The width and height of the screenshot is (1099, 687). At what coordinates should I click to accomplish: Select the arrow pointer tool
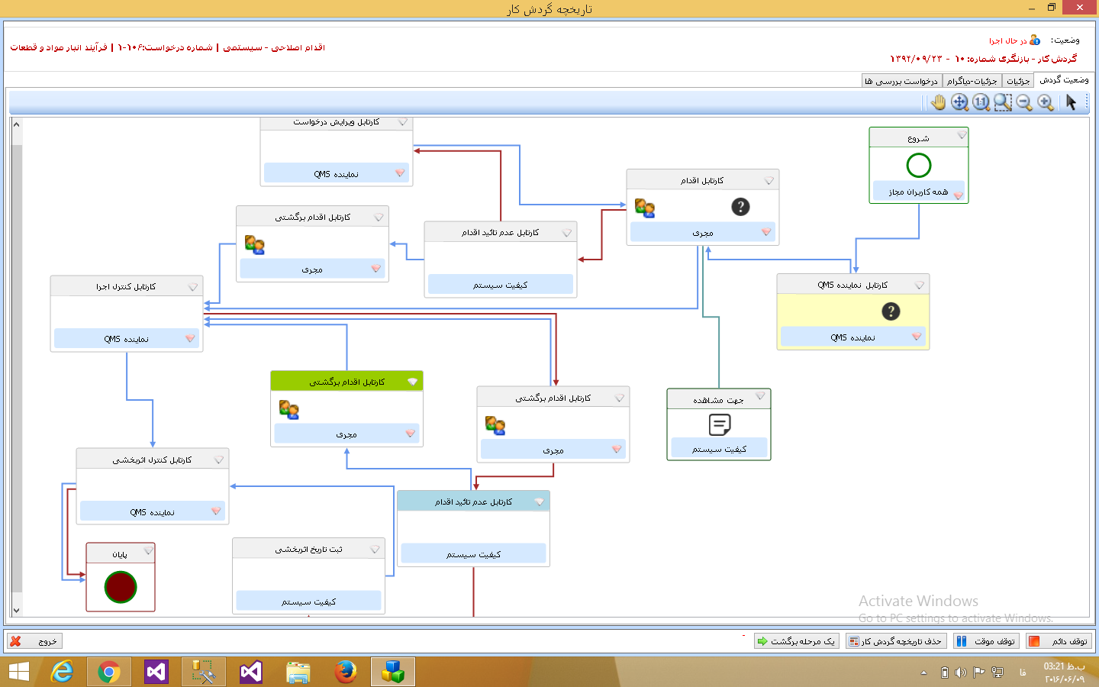tap(1071, 102)
